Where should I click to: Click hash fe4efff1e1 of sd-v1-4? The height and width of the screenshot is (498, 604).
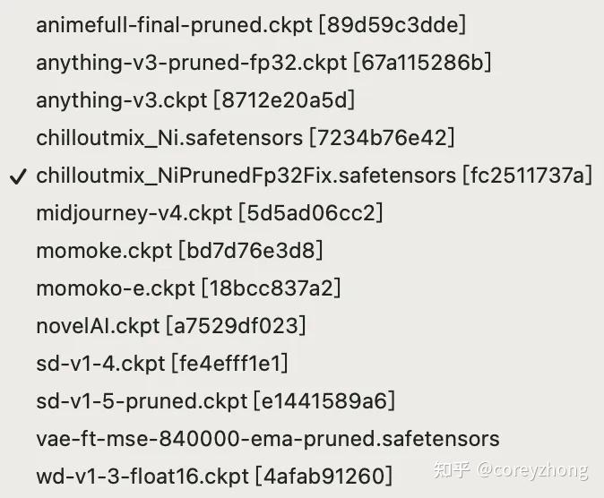[229, 364]
